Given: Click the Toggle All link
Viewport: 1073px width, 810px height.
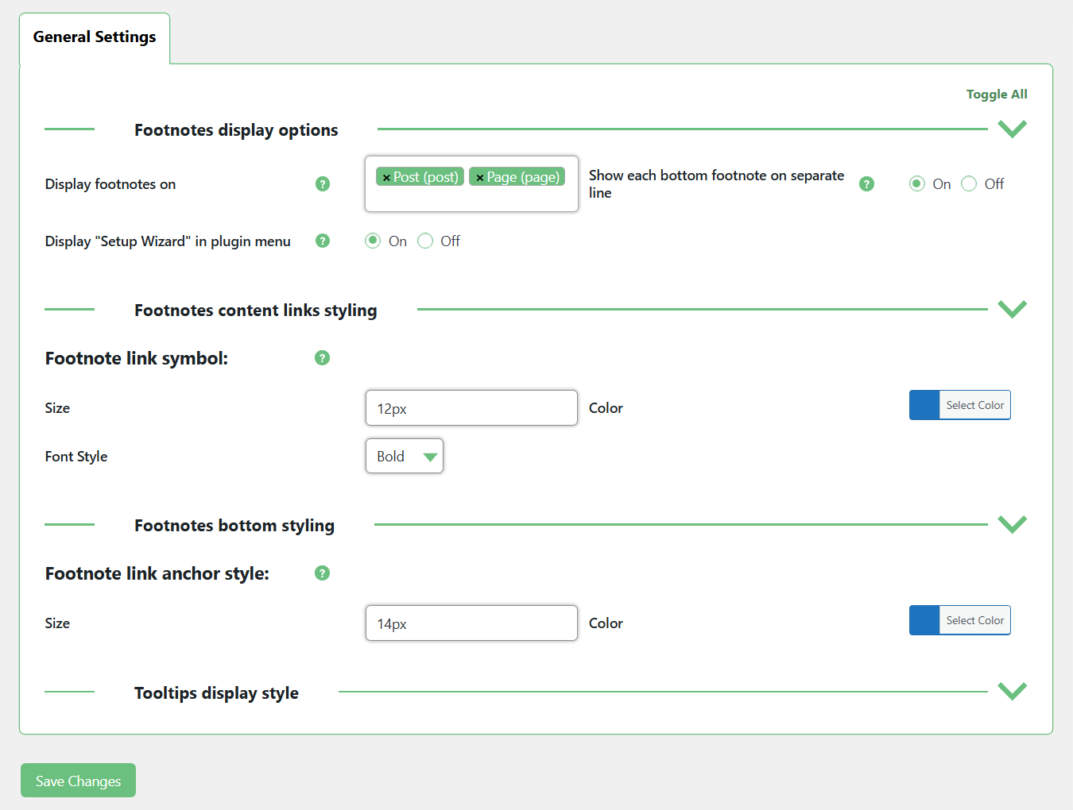Looking at the screenshot, I should pos(997,94).
